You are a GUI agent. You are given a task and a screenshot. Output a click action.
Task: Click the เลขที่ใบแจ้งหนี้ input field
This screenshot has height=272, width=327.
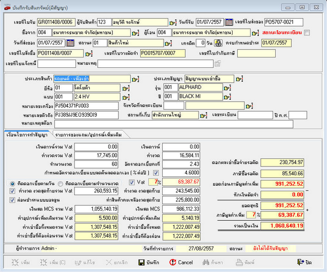pyautogui.click(x=56, y=64)
